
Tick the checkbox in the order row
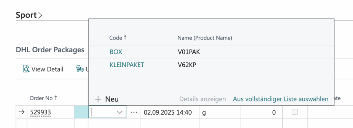point(295,112)
